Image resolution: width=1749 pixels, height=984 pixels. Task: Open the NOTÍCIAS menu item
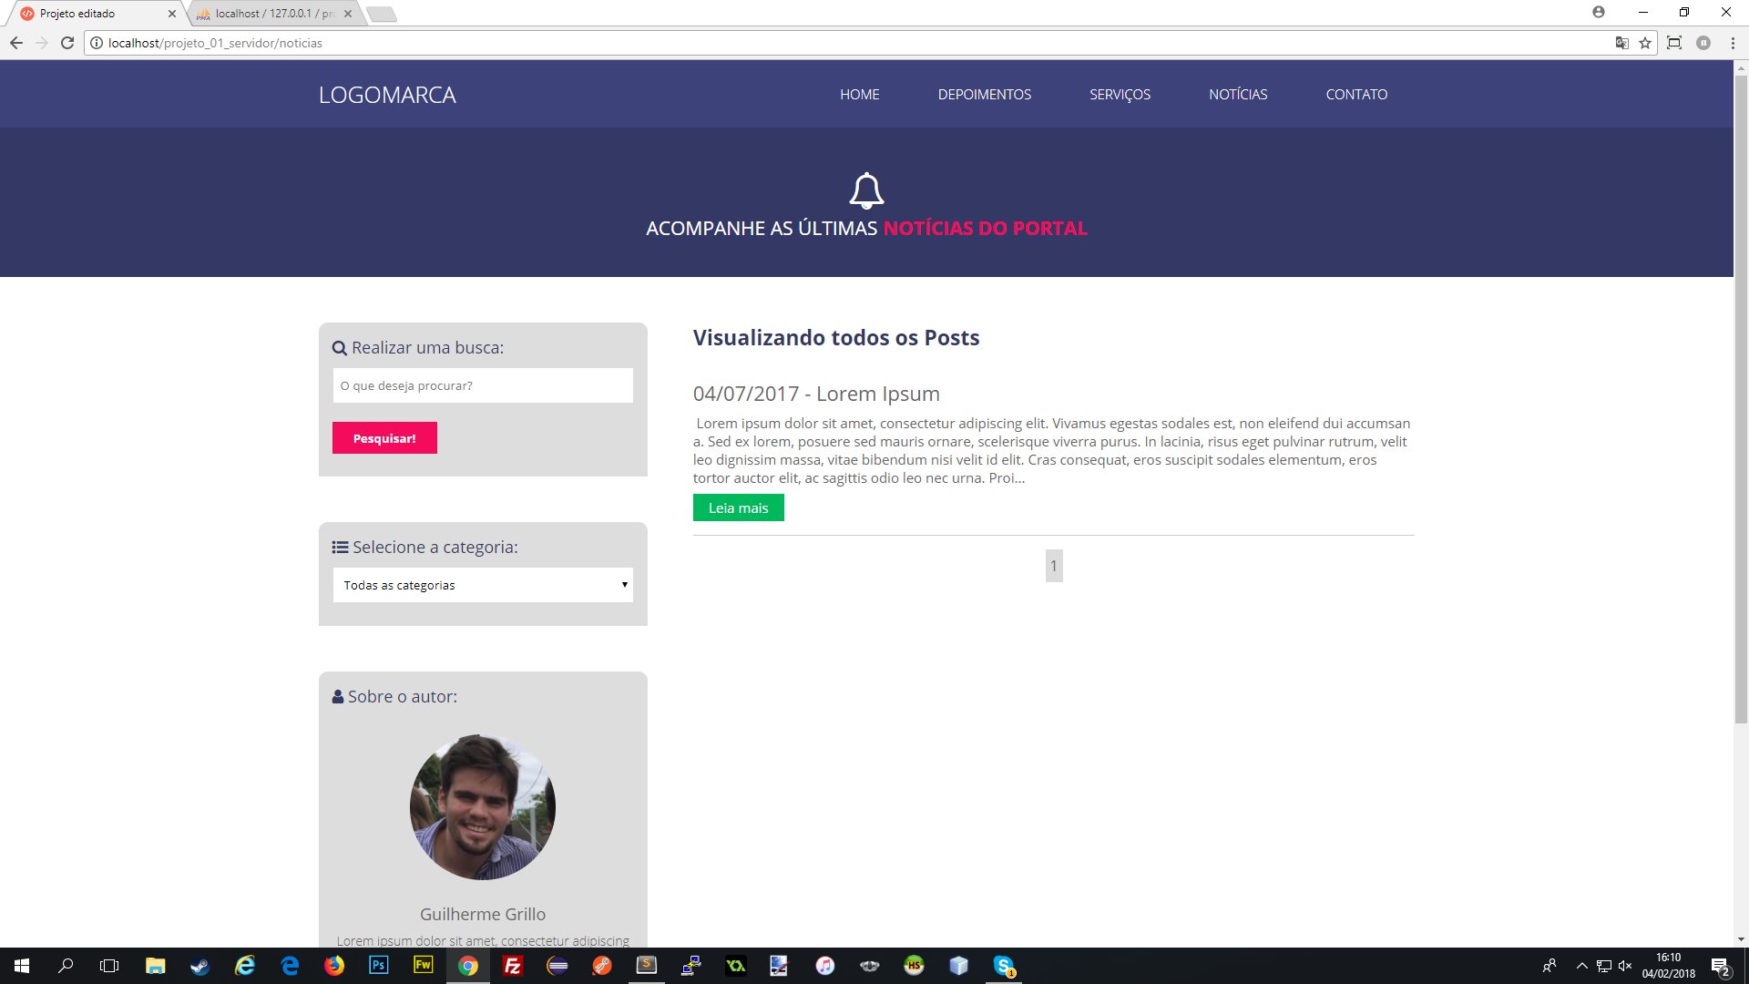(1237, 95)
